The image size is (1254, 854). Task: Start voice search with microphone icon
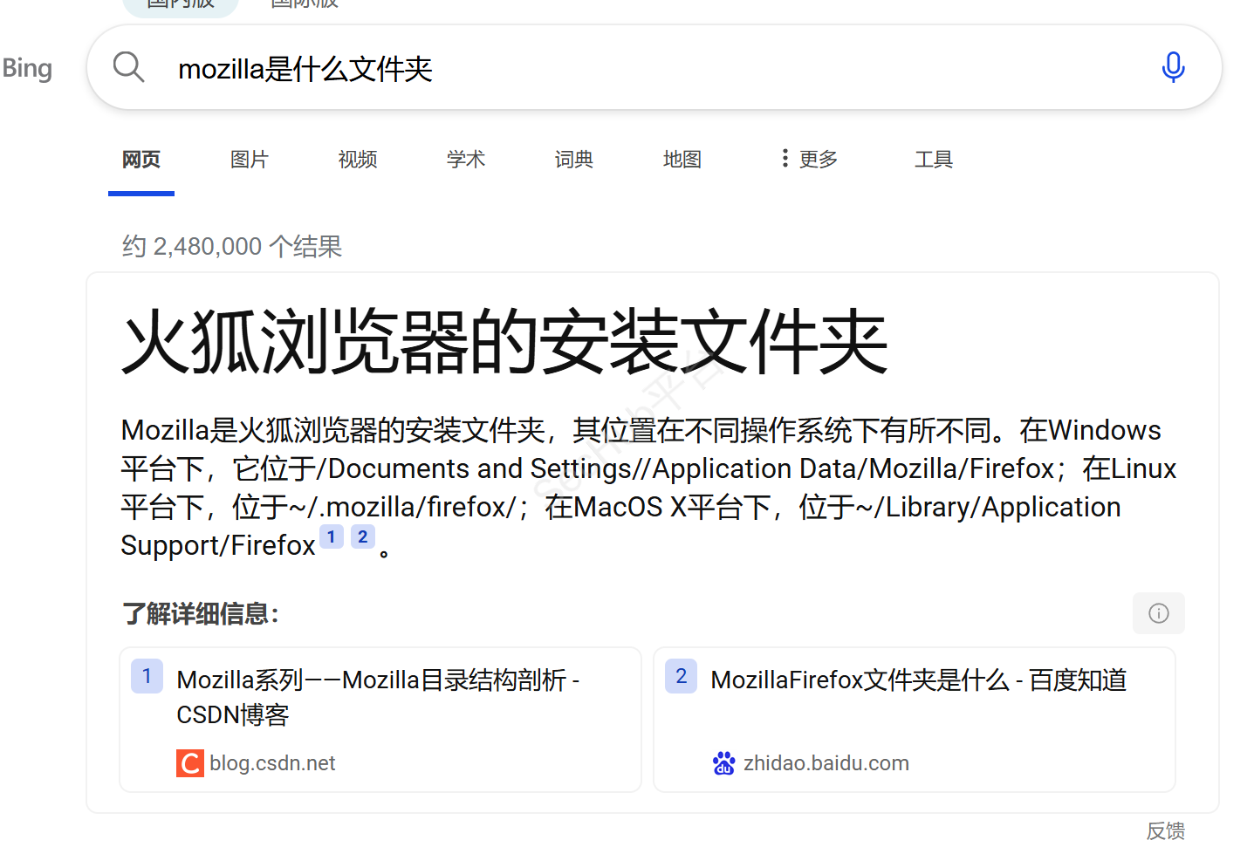coord(1173,67)
